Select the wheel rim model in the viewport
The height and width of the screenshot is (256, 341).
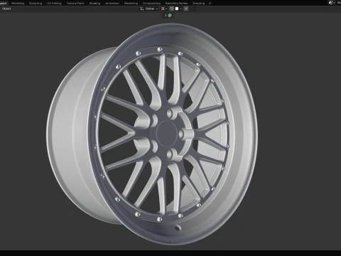[151, 134]
